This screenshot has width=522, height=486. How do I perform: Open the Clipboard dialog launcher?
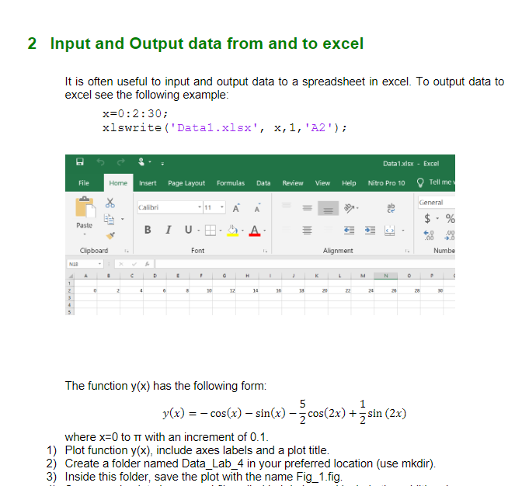click(127, 251)
